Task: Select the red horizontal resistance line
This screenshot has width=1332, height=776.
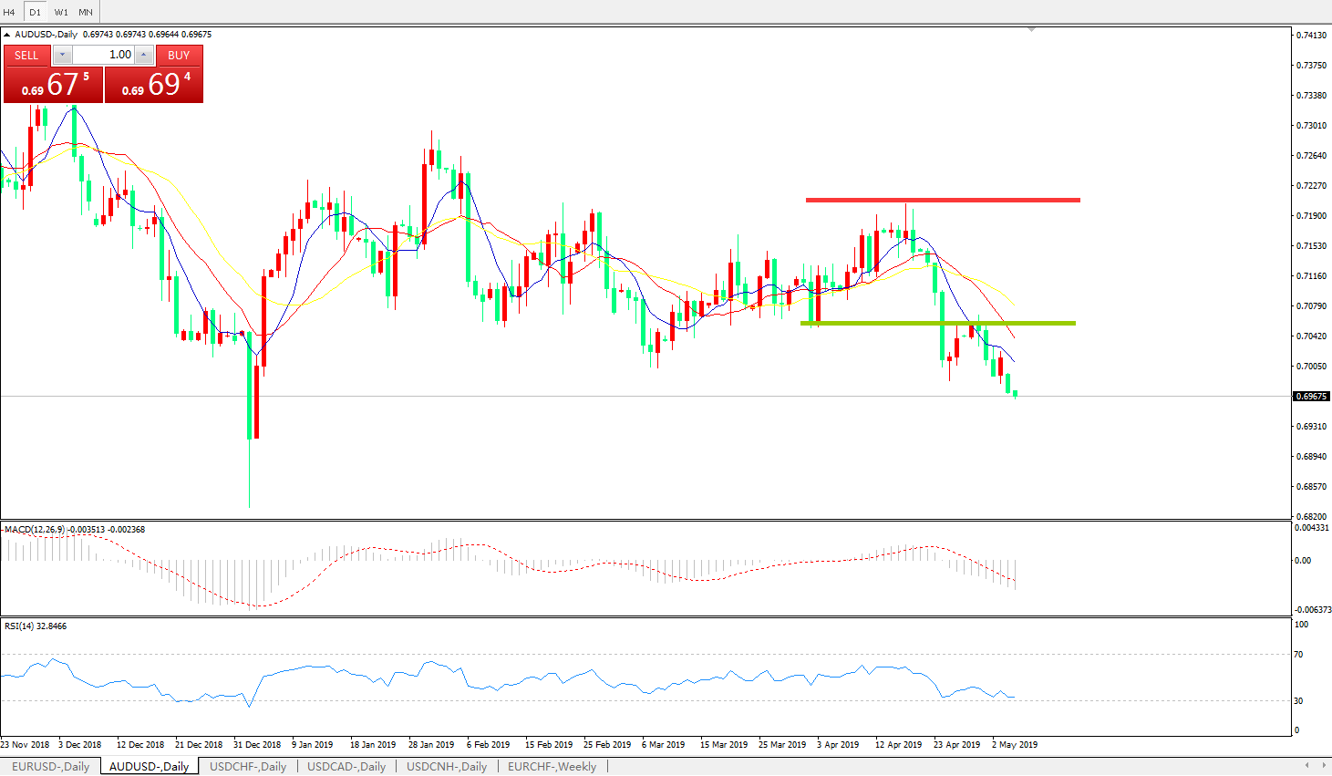Action: tap(943, 200)
